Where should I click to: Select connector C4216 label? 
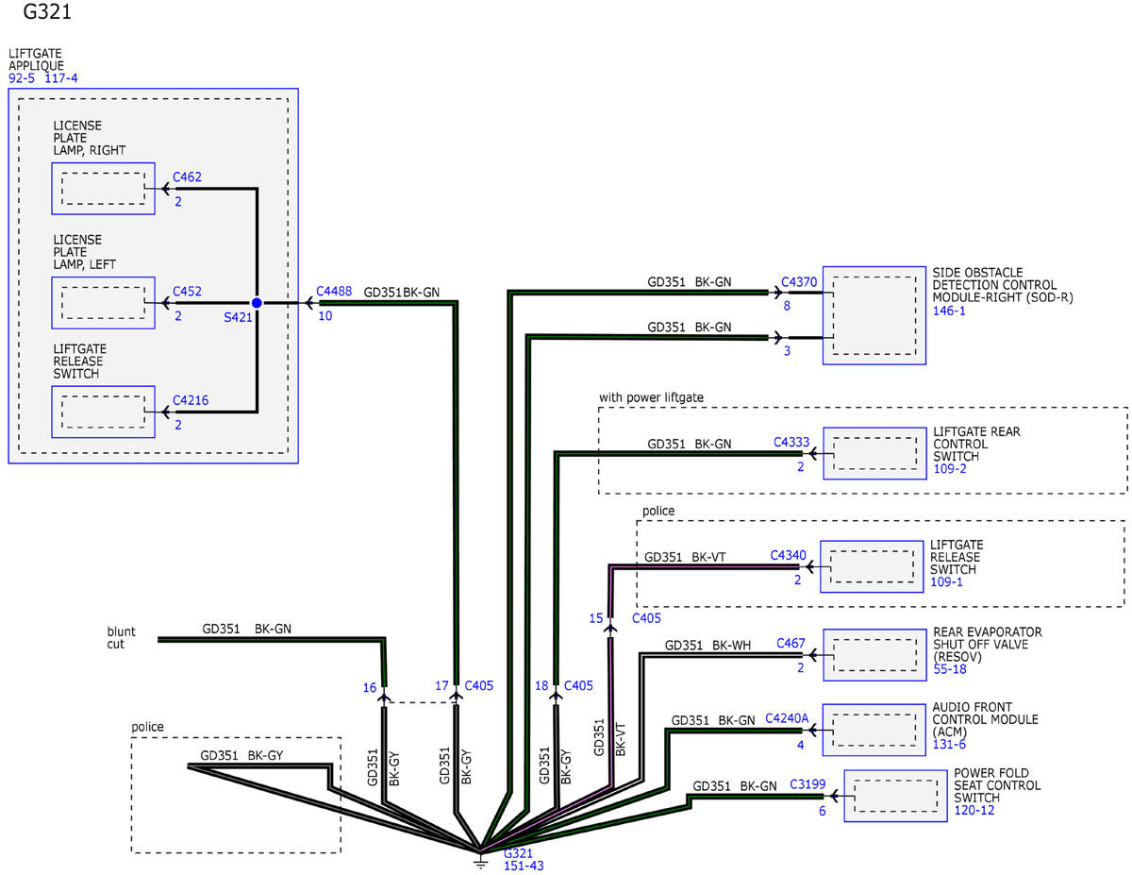[x=190, y=400]
